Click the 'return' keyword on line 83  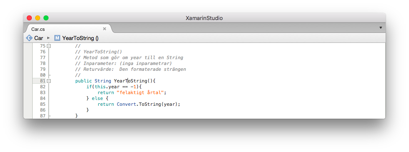coord(106,92)
